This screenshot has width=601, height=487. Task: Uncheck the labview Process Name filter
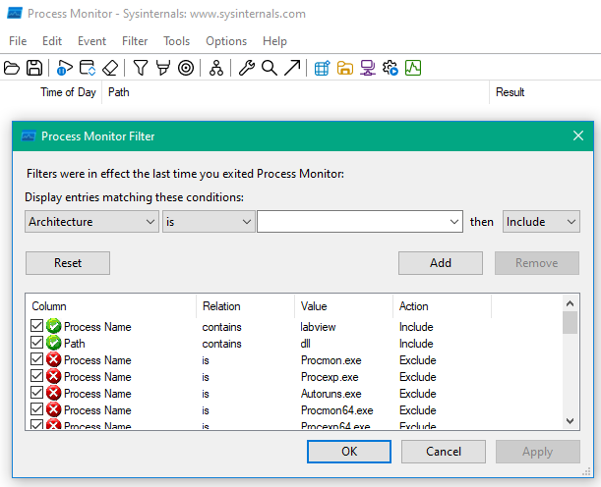pyautogui.click(x=36, y=326)
